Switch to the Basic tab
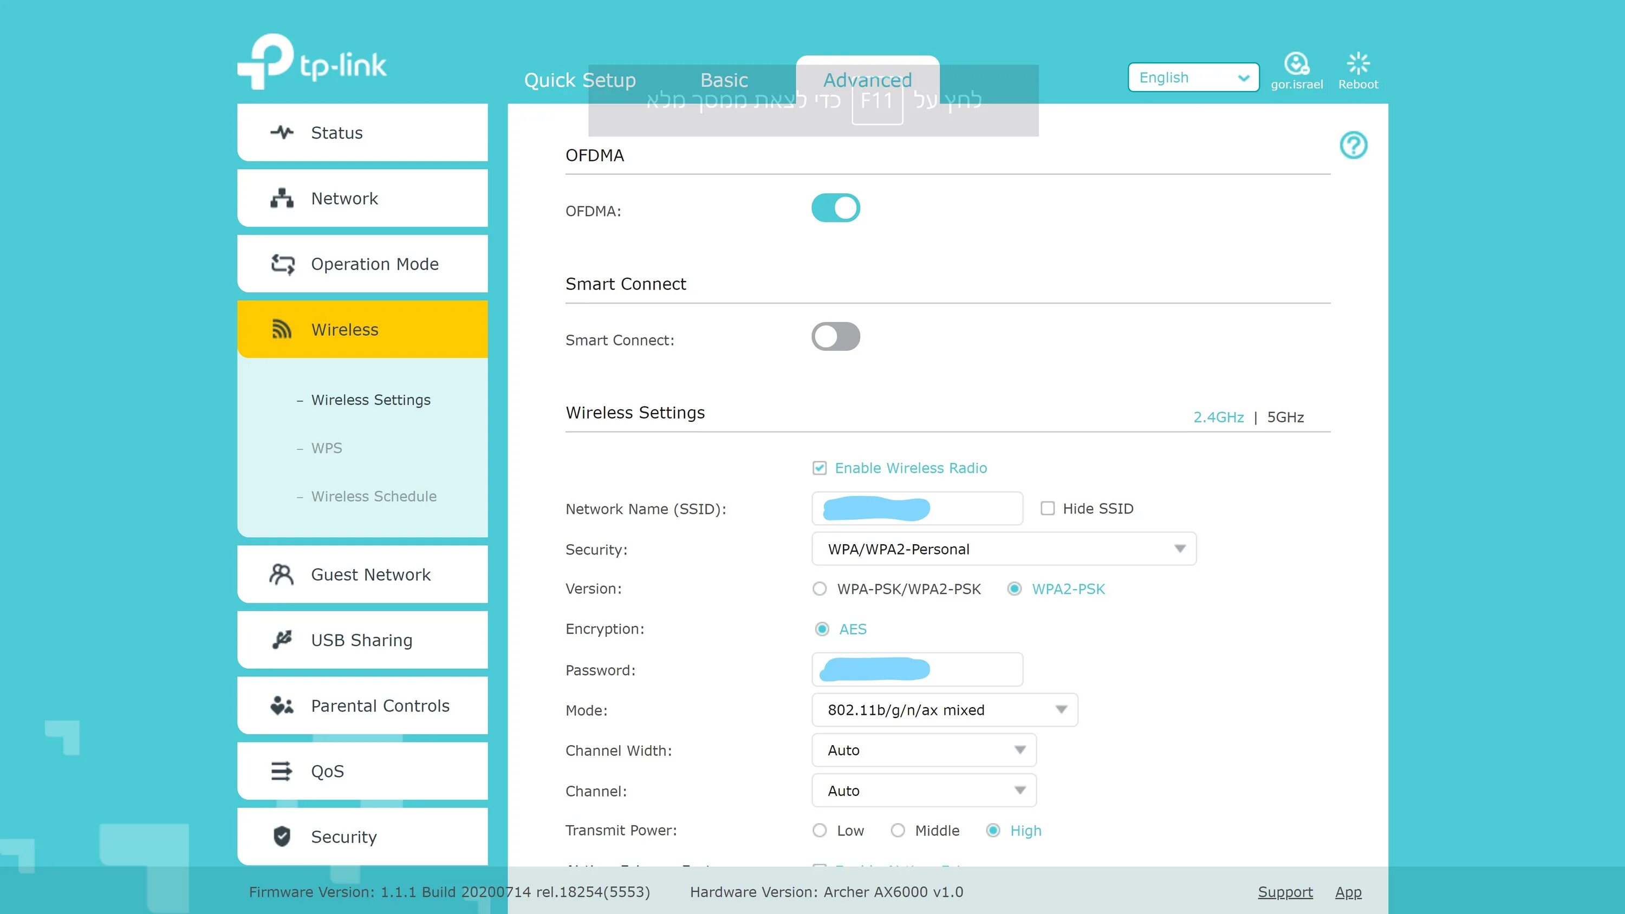The width and height of the screenshot is (1625, 914). (x=724, y=80)
